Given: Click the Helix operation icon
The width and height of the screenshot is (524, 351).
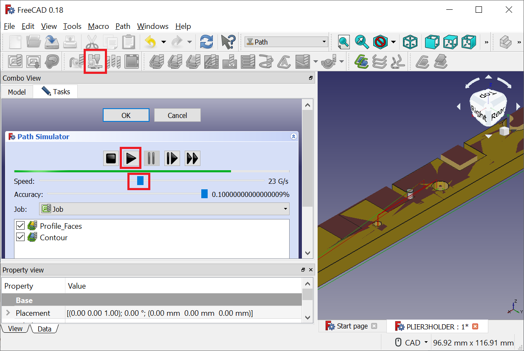Looking at the screenshot, I should click(266, 62).
